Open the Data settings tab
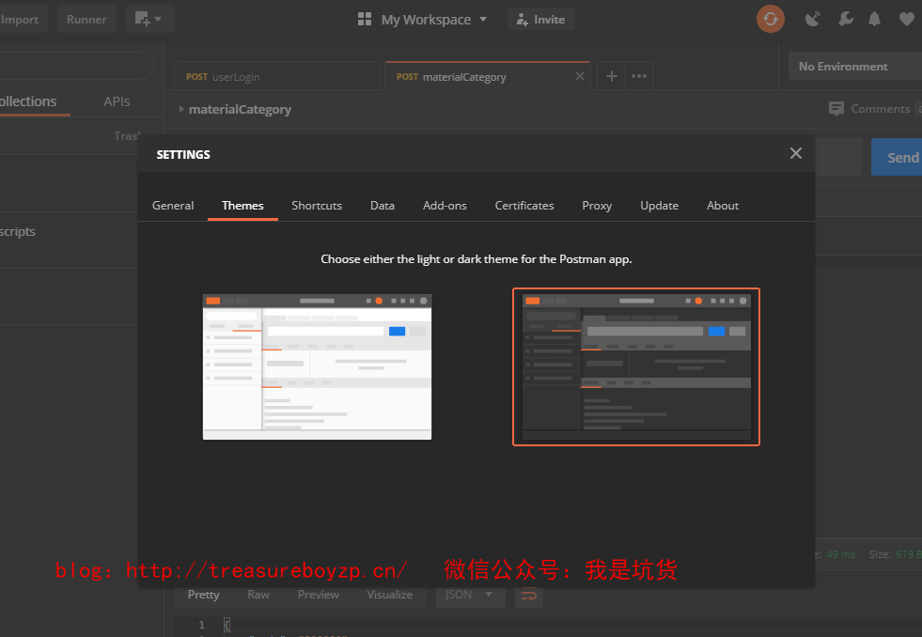This screenshot has width=922, height=637. [x=383, y=206]
